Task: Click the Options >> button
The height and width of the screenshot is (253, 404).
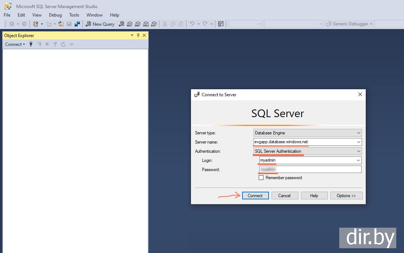Action: pyautogui.click(x=346, y=196)
